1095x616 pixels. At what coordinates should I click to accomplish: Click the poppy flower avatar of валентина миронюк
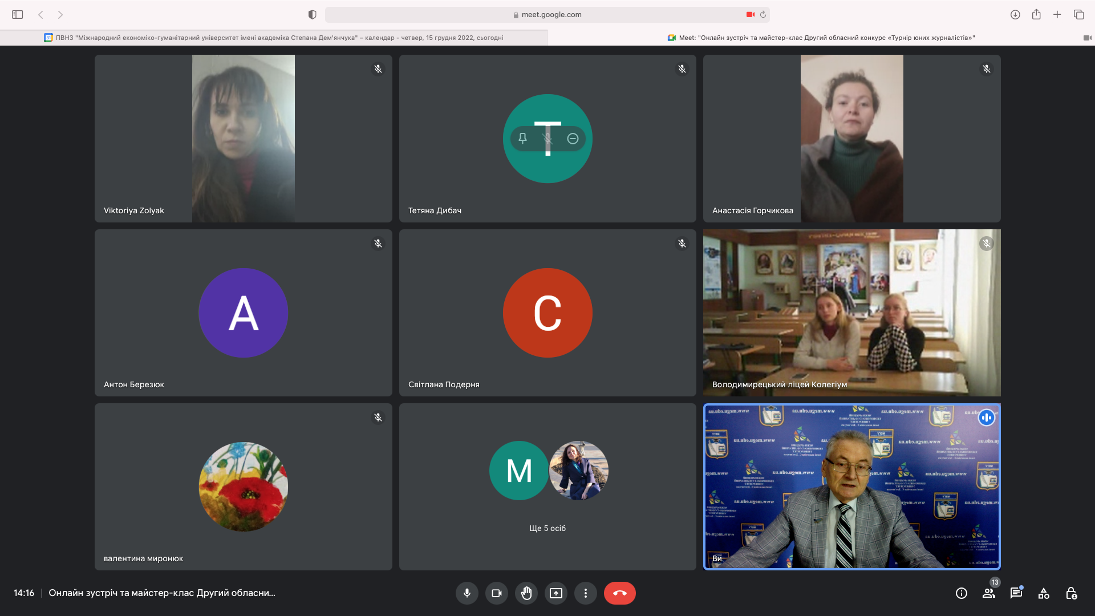click(244, 487)
